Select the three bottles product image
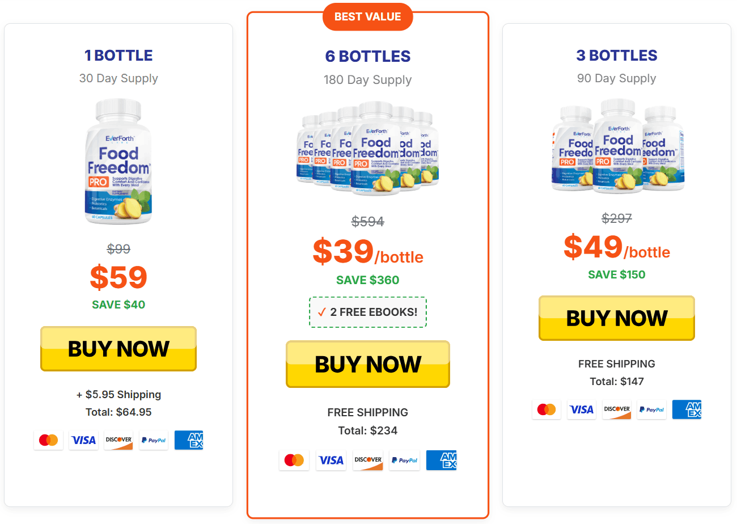737x524 pixels. [x=617, y=146]
